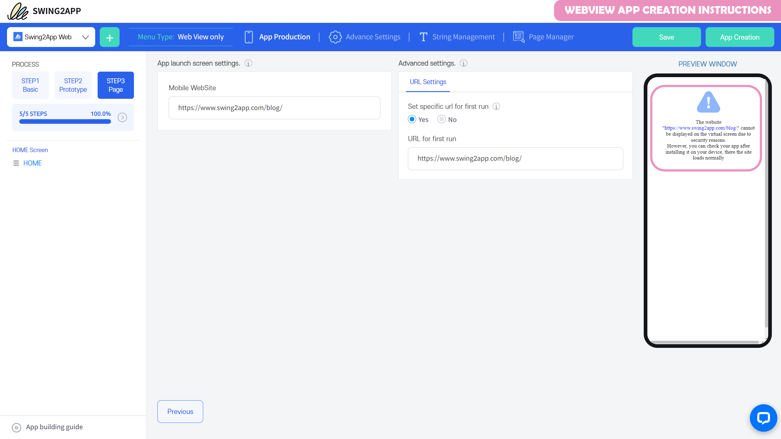Open info icon next to Advanced settings
Viewport: 781px width, 439px height.
point(464,63)
